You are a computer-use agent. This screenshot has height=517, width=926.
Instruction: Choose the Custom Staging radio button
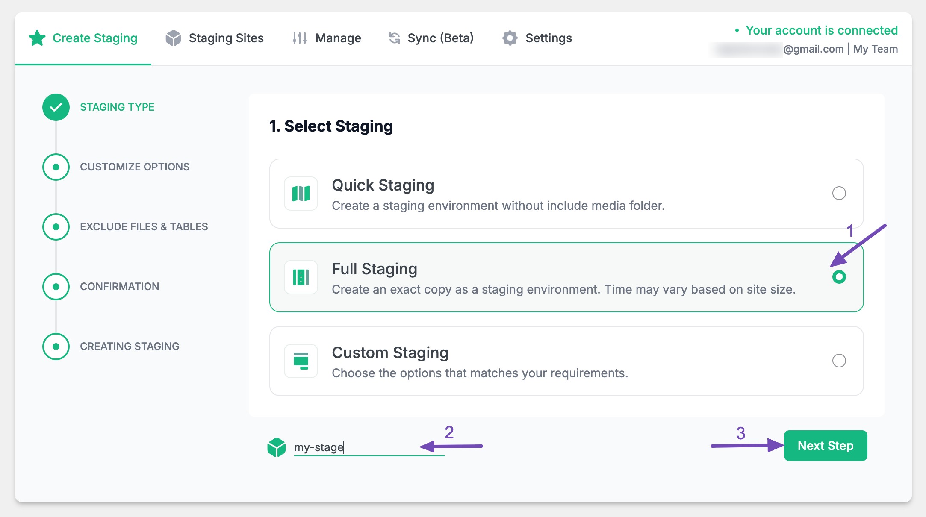pyautogui.click(x=839, y=361)
